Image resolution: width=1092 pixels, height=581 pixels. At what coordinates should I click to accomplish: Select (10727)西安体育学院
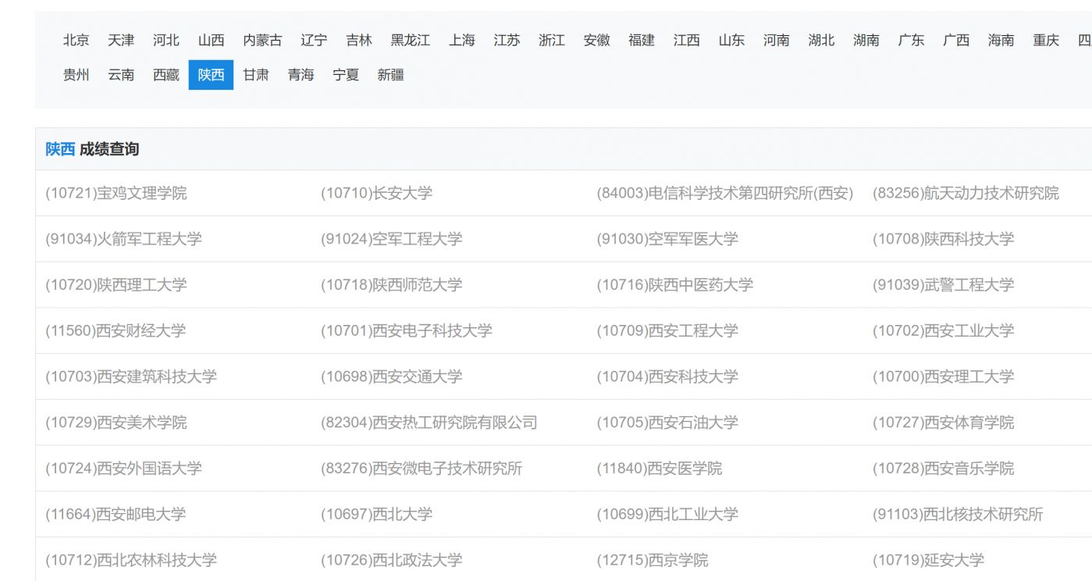[943, 422]
